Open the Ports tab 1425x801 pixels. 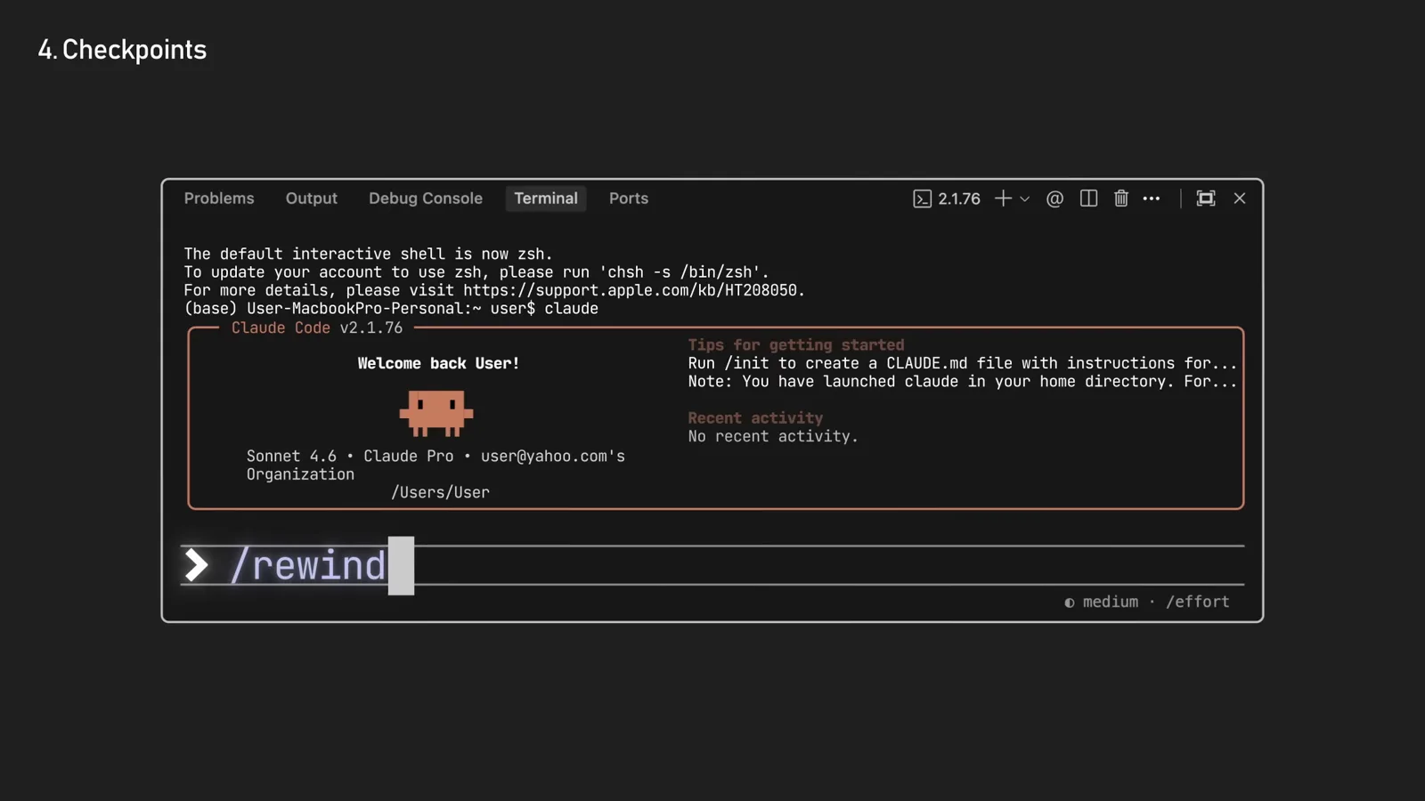pos(629,198)
